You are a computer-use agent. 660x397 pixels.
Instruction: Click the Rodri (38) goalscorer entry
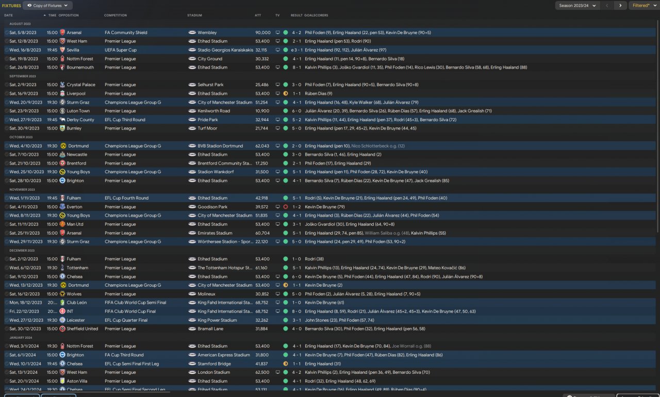314,259
